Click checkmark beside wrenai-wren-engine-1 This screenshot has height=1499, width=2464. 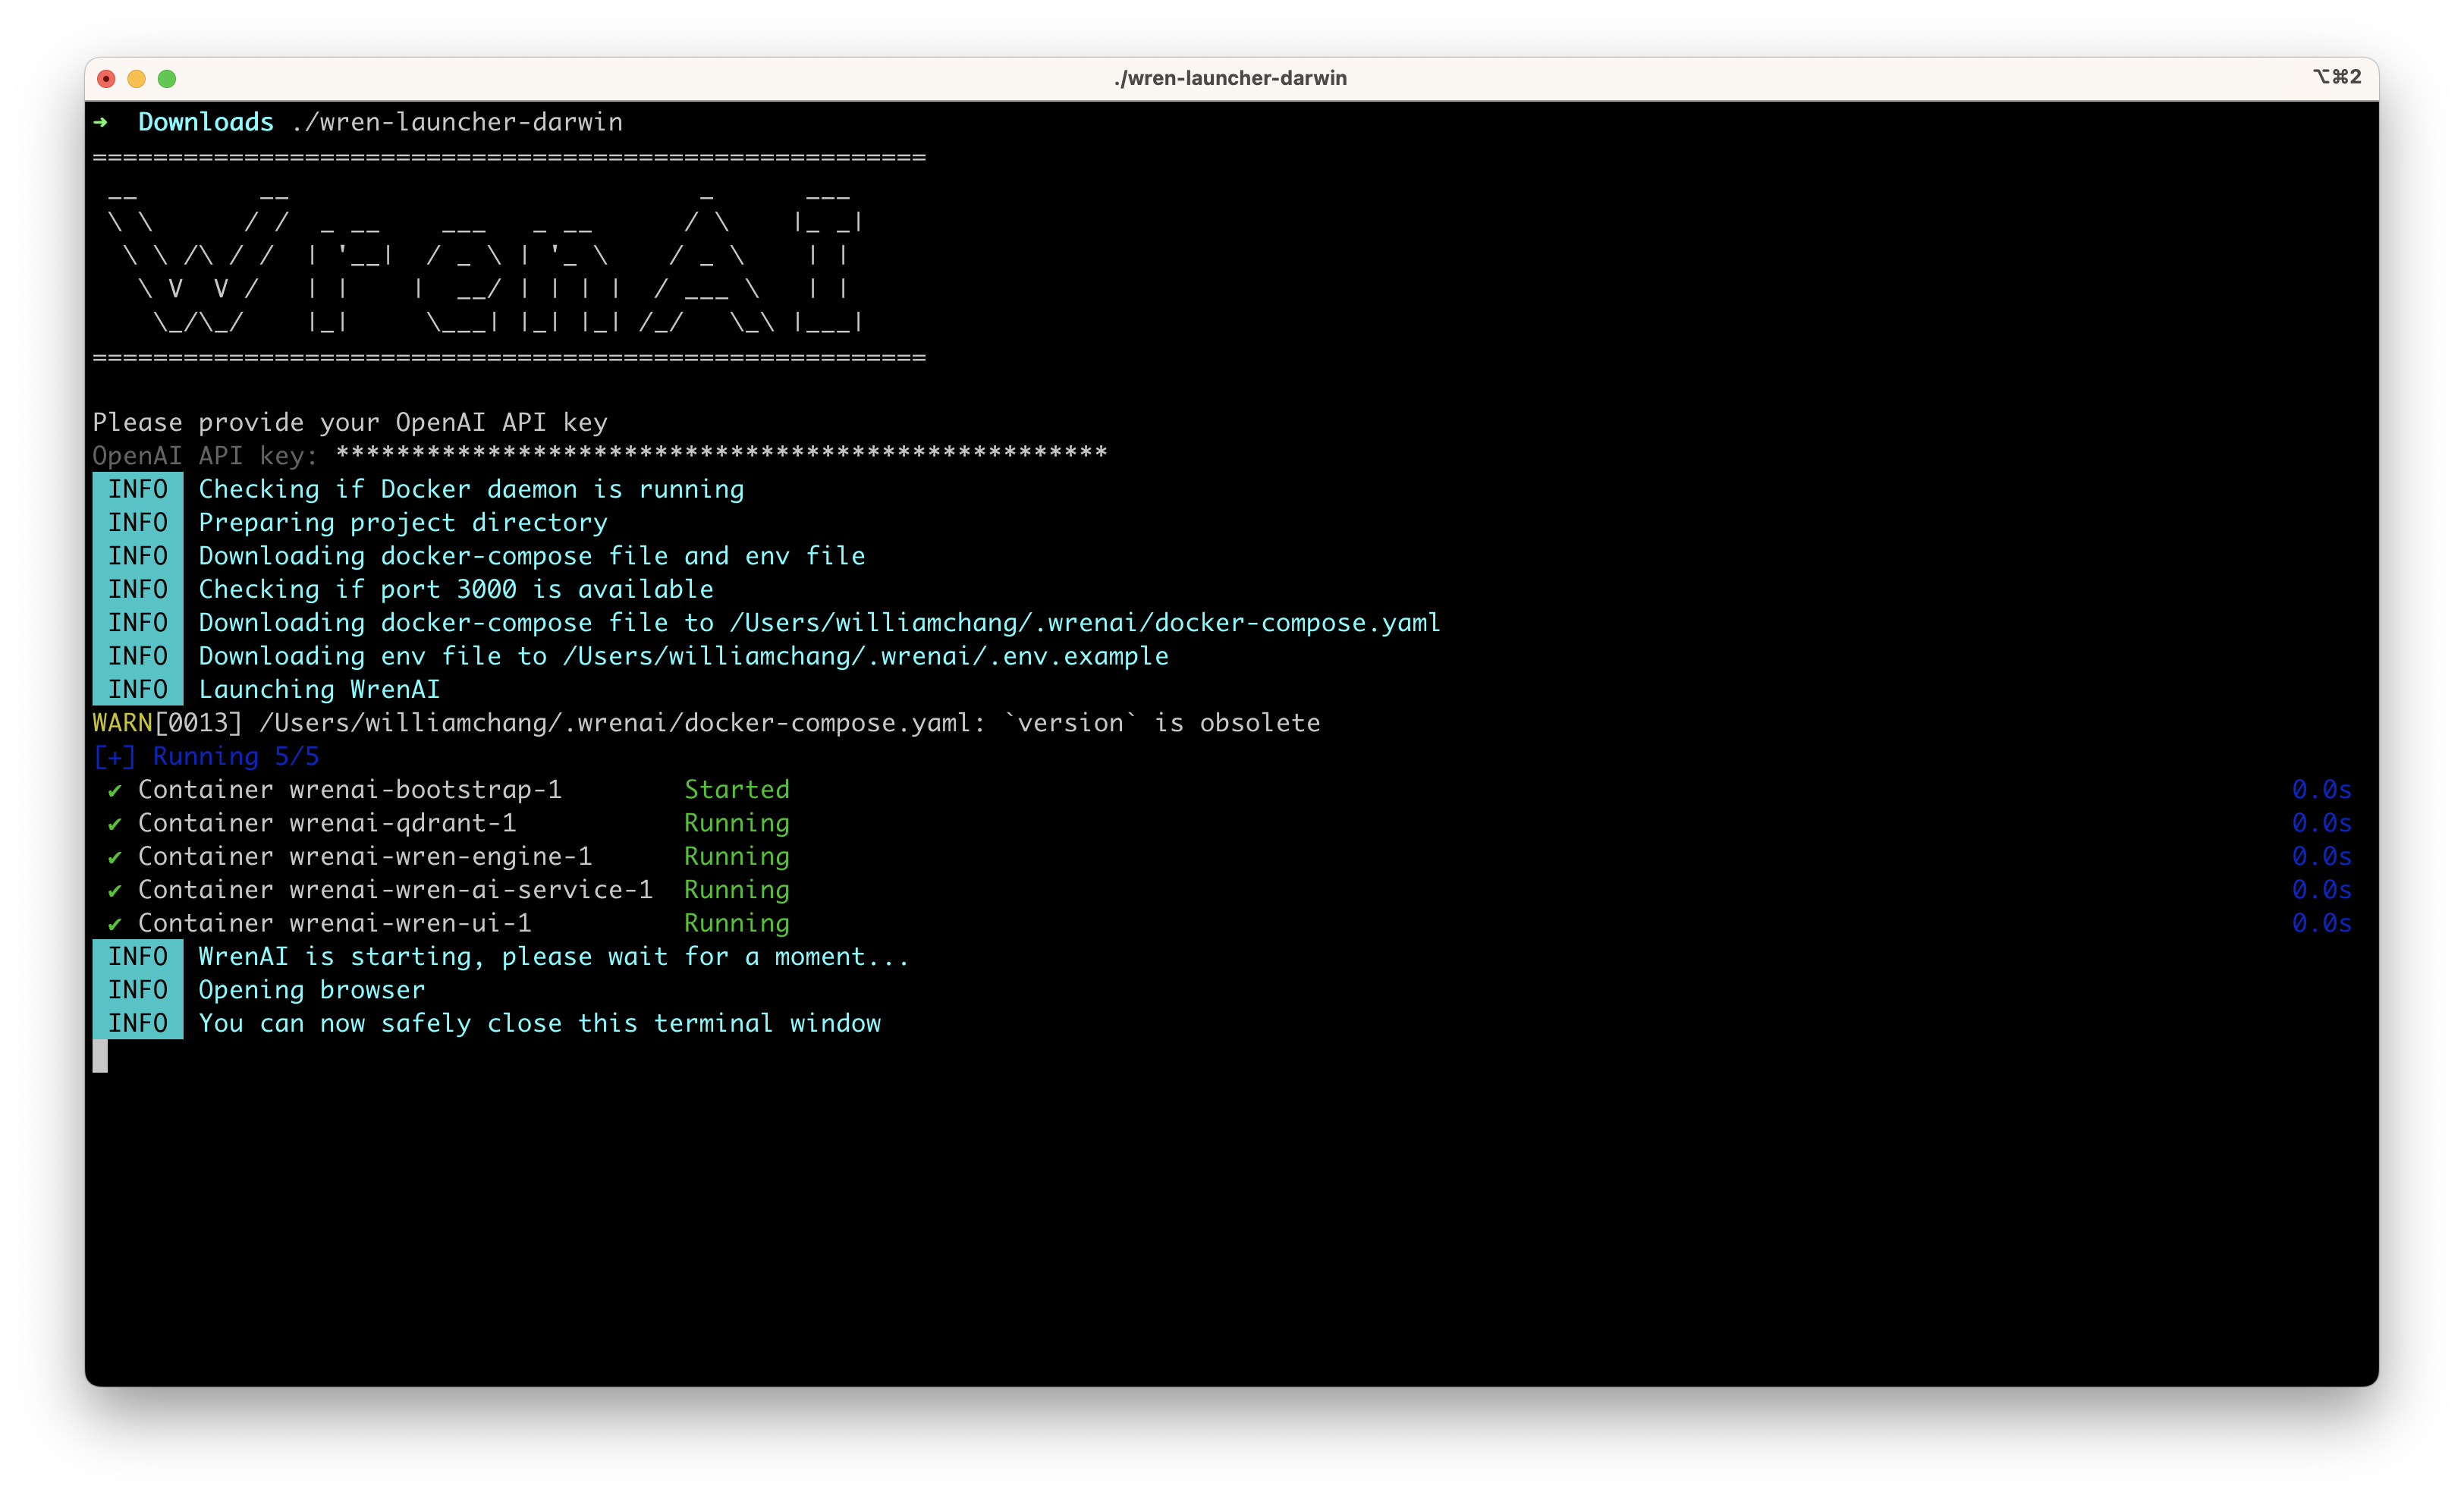(115, 858)
